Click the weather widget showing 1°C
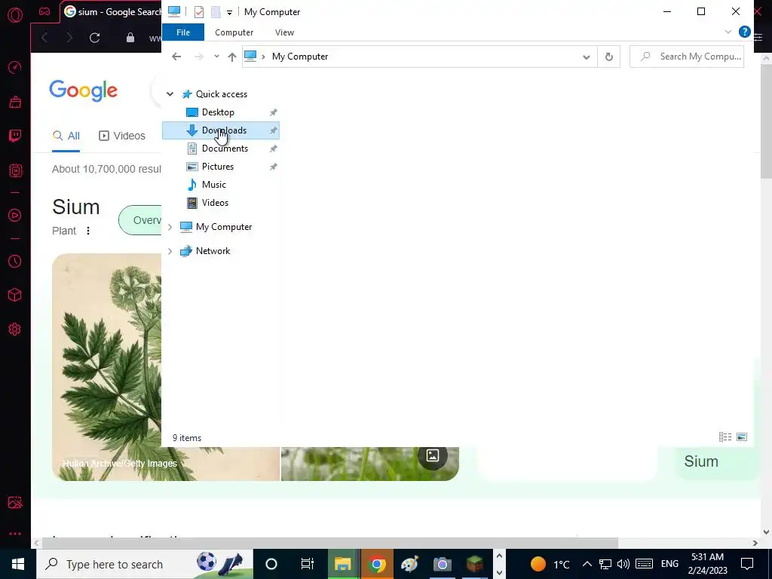 [550, 564]
